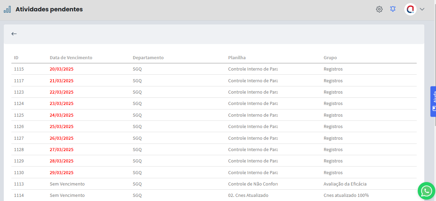Viewport: 436px width, 201px height.
Task: Open the notifications bell
Action: (x=393, y=9)
